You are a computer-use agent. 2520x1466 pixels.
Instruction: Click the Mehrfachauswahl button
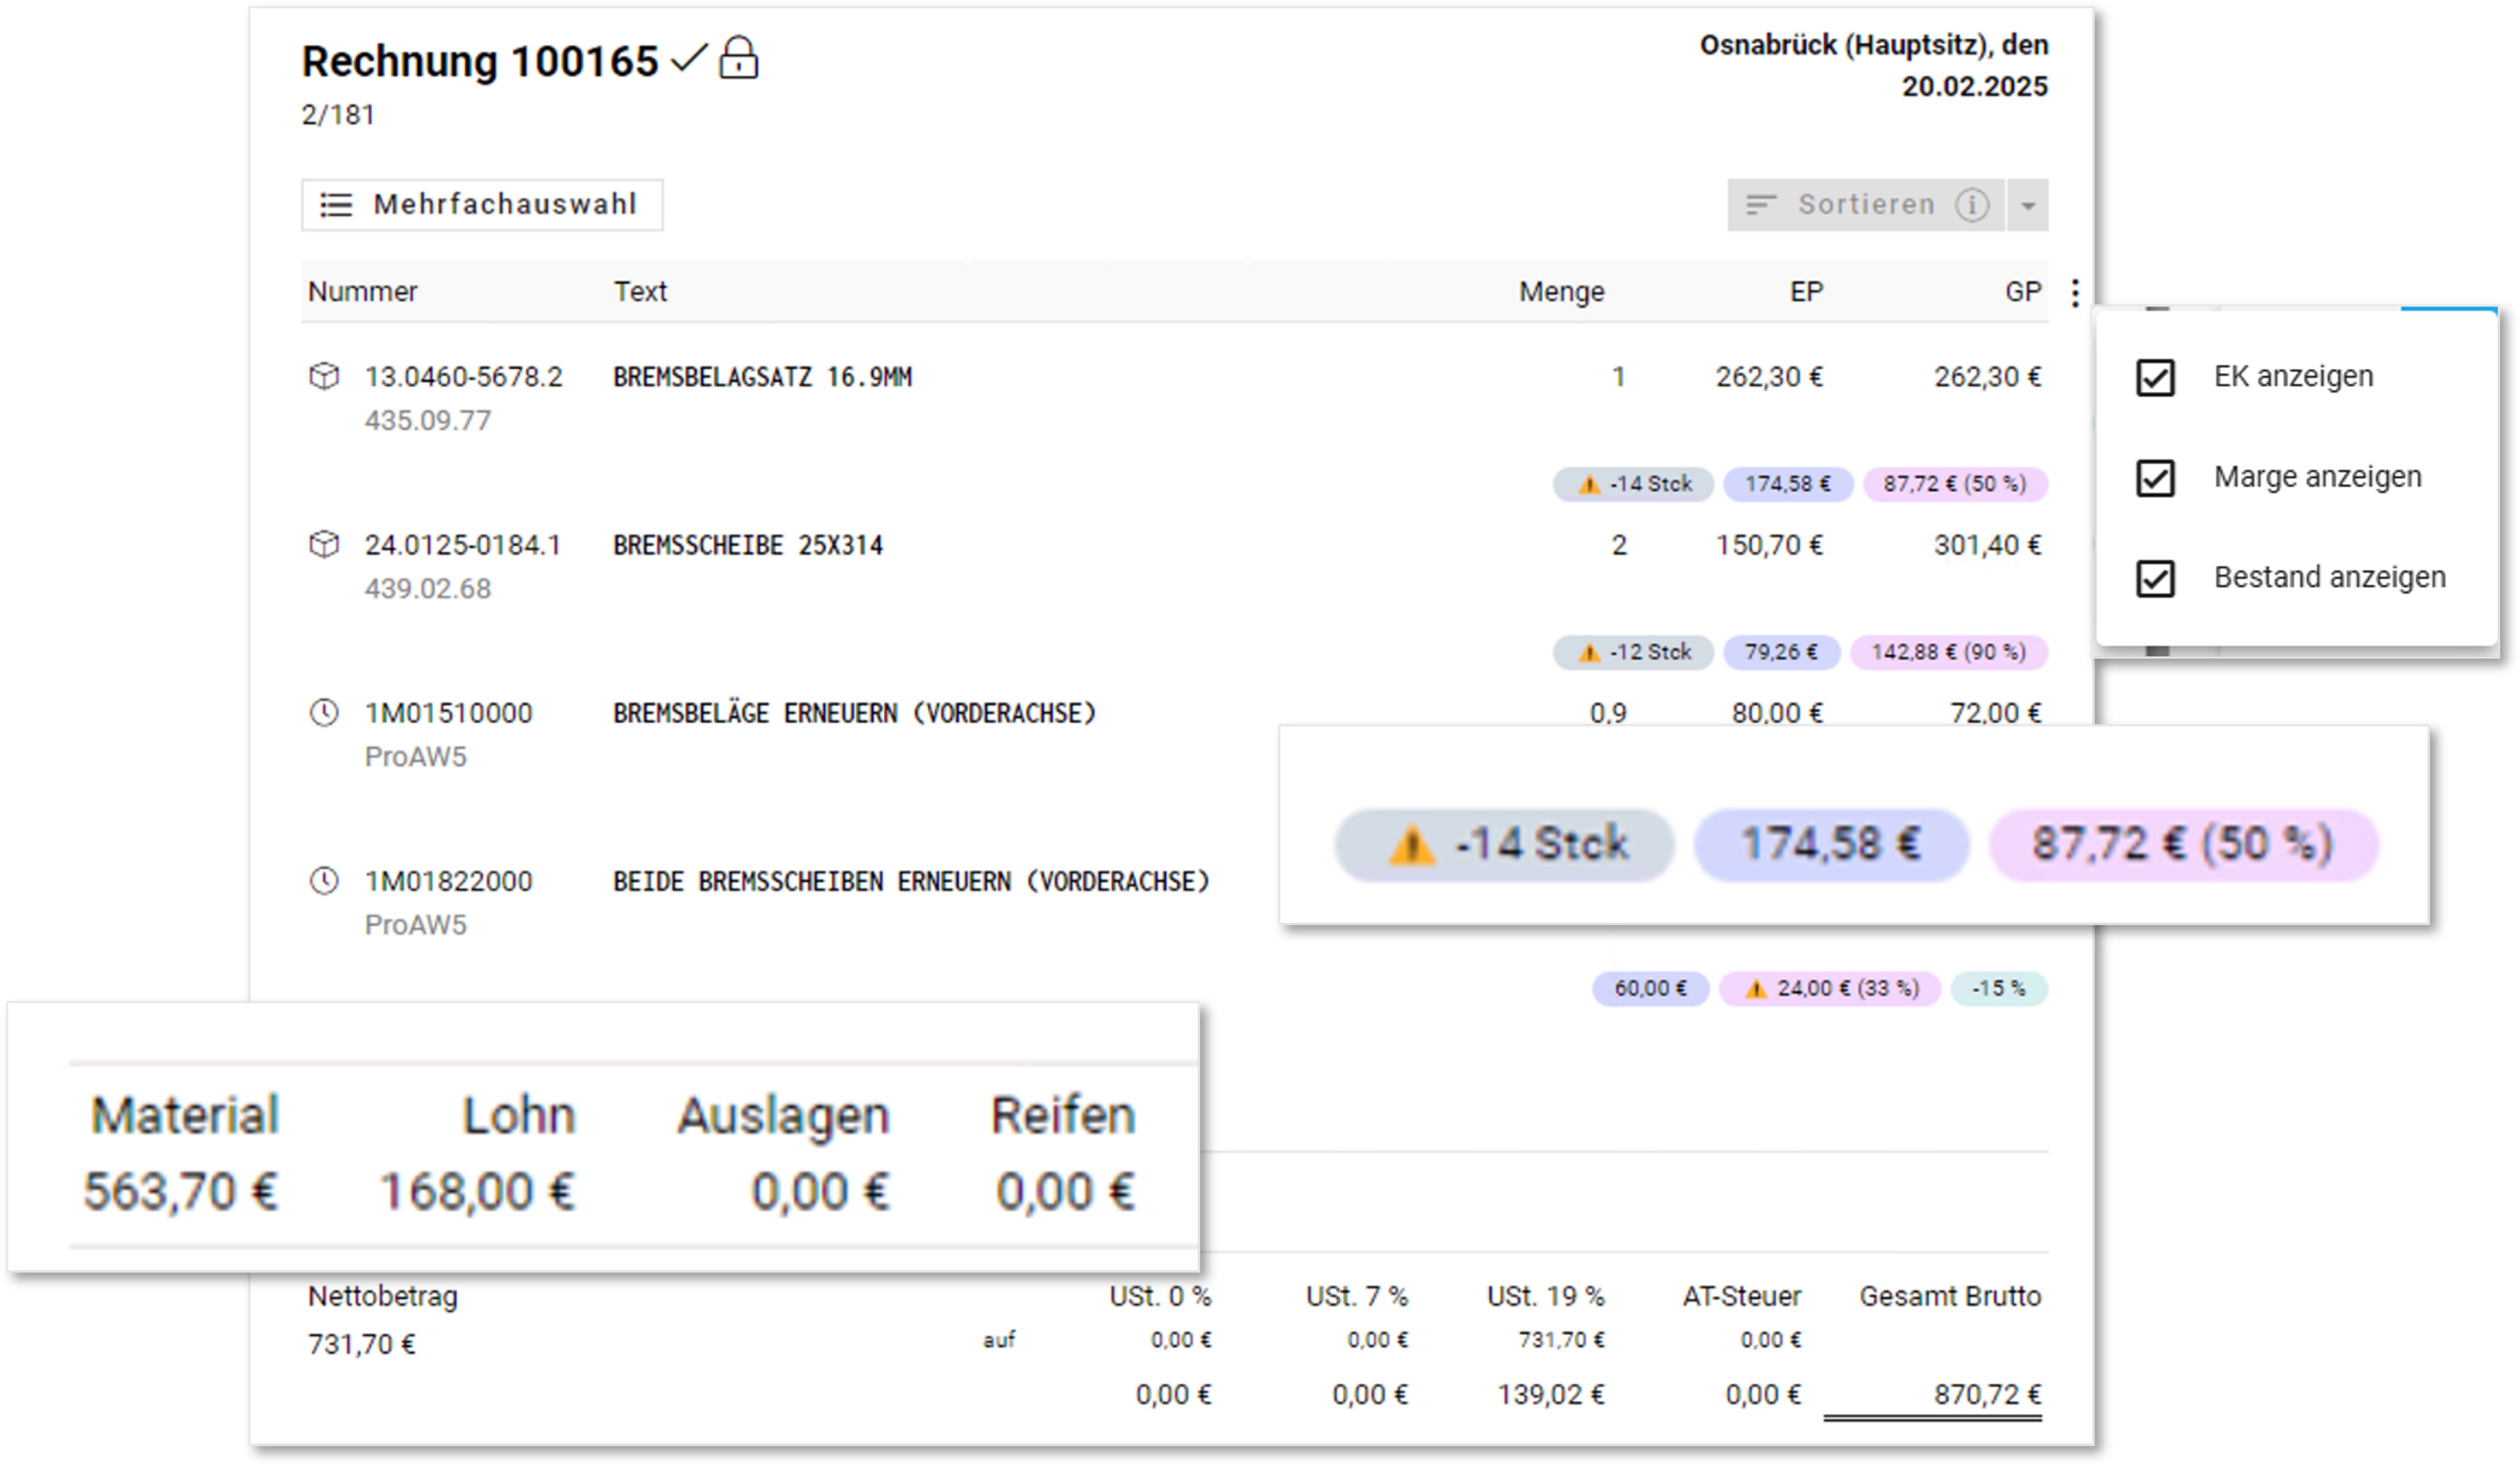pos(482,205)
